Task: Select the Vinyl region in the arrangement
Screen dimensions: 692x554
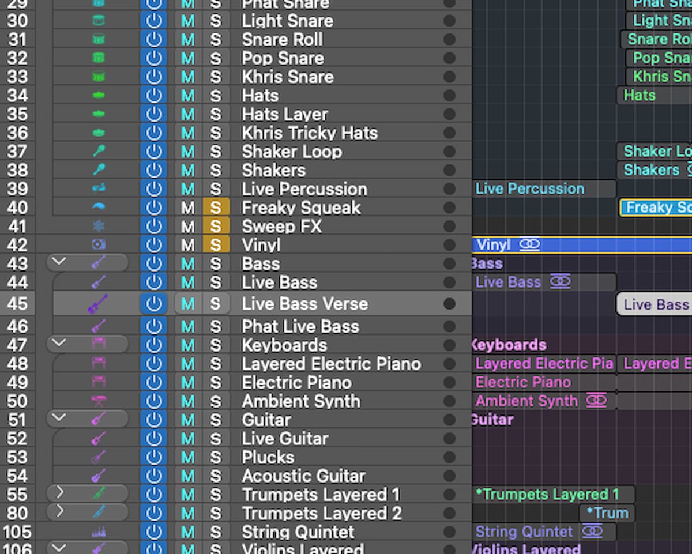Action: [x=582, y=245]
